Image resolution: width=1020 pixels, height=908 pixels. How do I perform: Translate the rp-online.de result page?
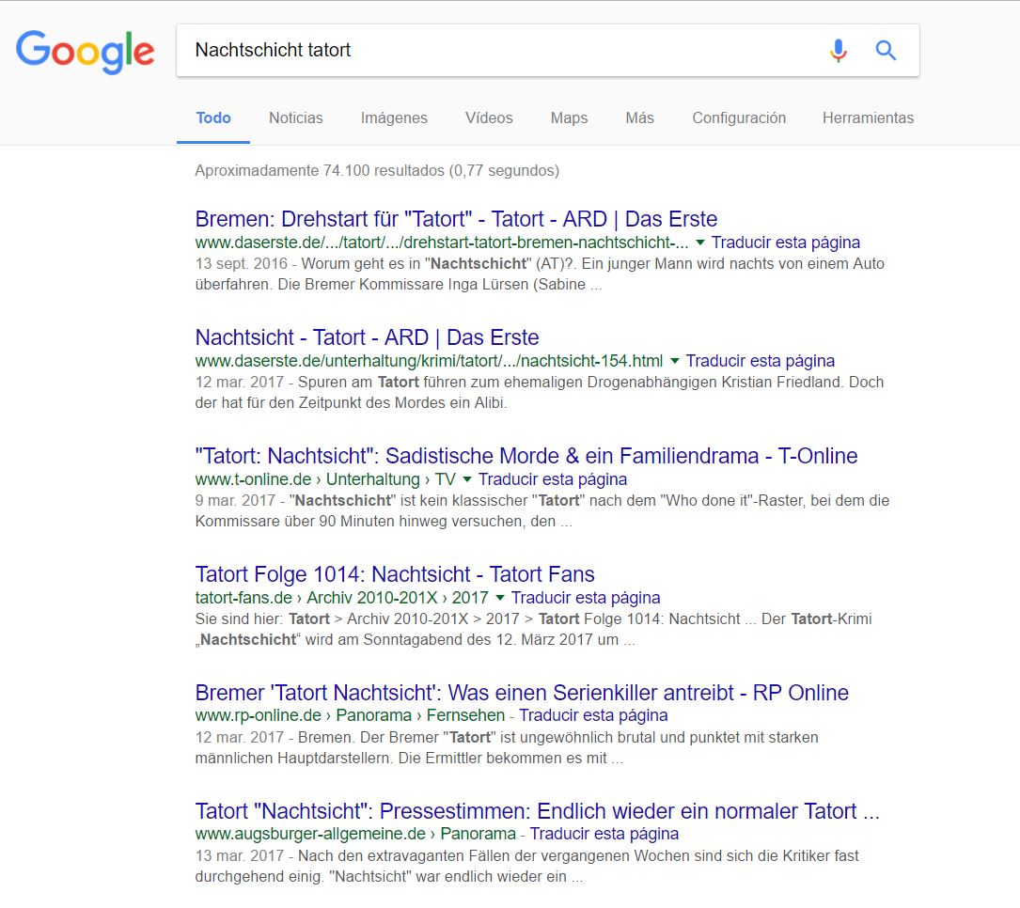[593, 715]
